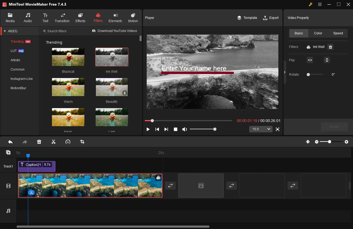Redo the last action
This screenshot has height=229, width=353.
25,142
